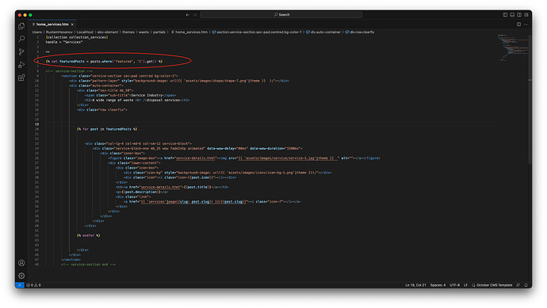Click div.row.clearfix breadcrumb symbol

pyautogui.click(x=360, y=32)
